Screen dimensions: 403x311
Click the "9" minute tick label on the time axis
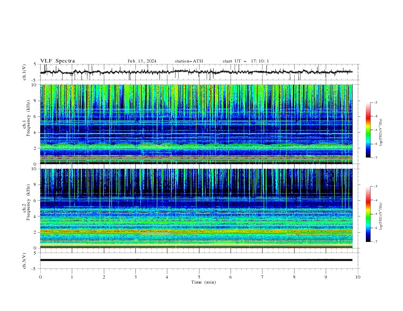(x=326, y=277)
